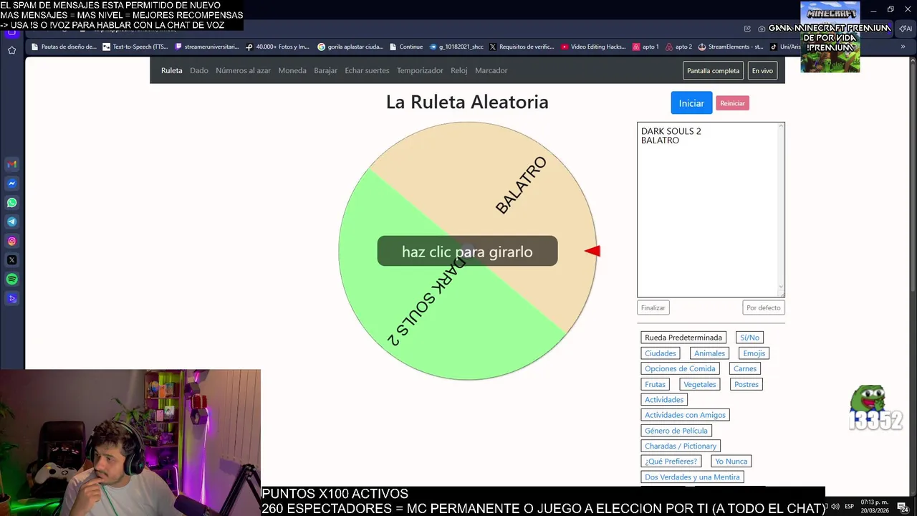Open Instagram in browser sidebar
The width and height of the screenshot is (917, 516).
11,242
